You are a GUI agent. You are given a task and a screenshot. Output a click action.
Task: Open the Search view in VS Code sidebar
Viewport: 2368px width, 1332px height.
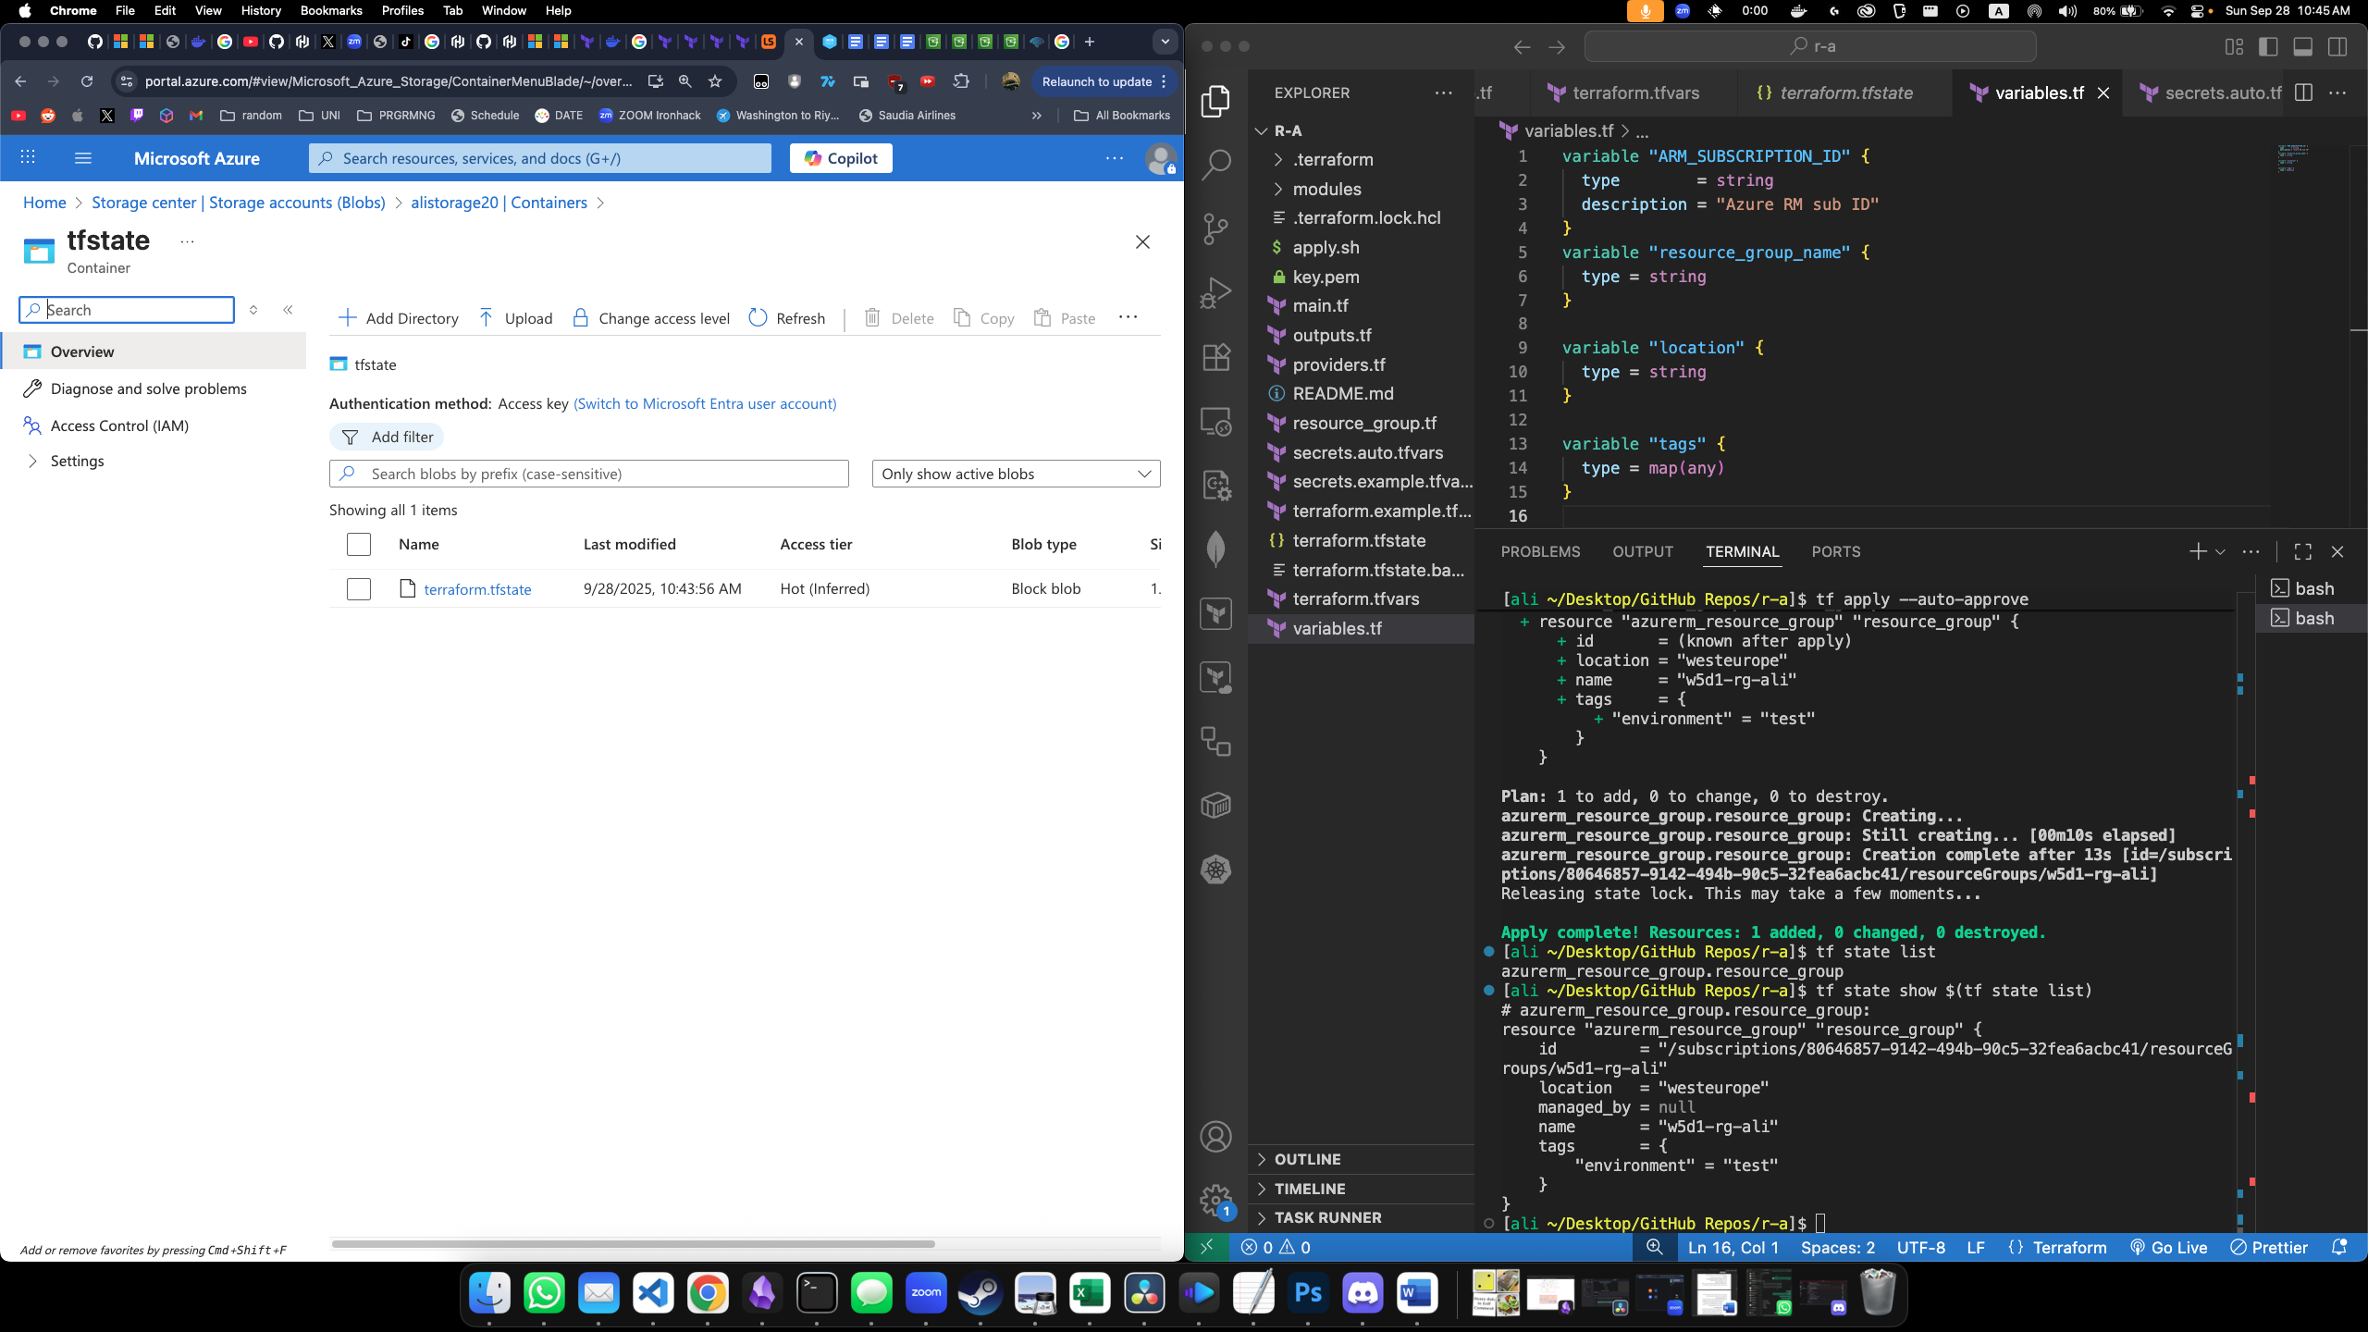point(1215,162)
